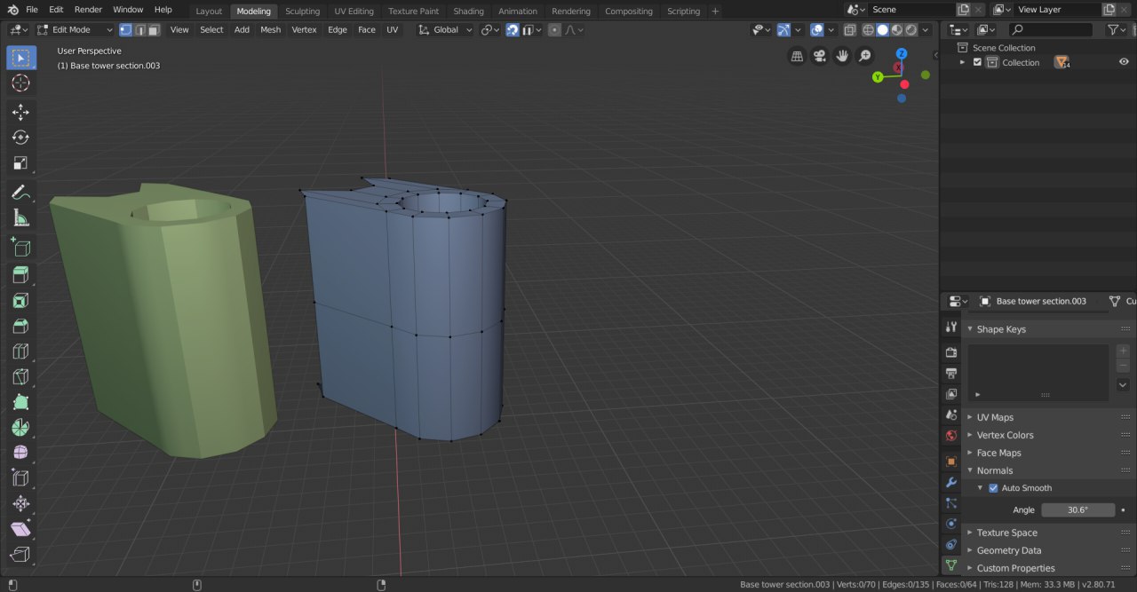Image resolution: width=1137 pixels, height=592 pixels.
Task: Choose the Loop Cut tool
Action: [x=21, y=352]
